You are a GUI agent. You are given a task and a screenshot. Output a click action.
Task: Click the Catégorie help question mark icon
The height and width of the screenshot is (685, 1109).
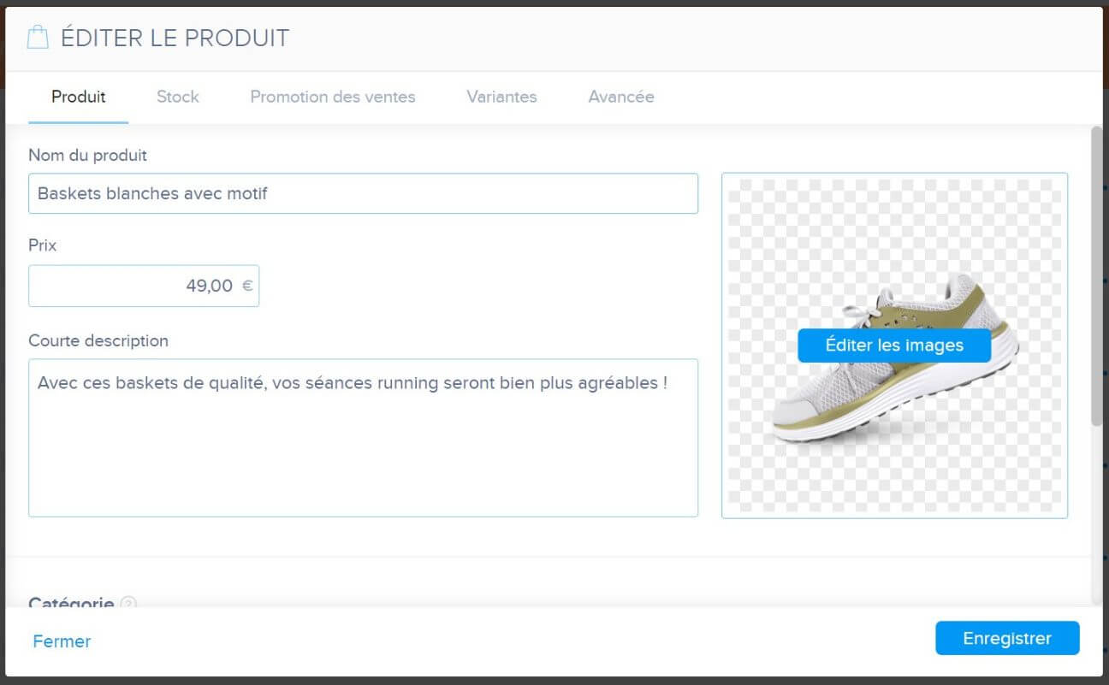[x=128, y=604]
